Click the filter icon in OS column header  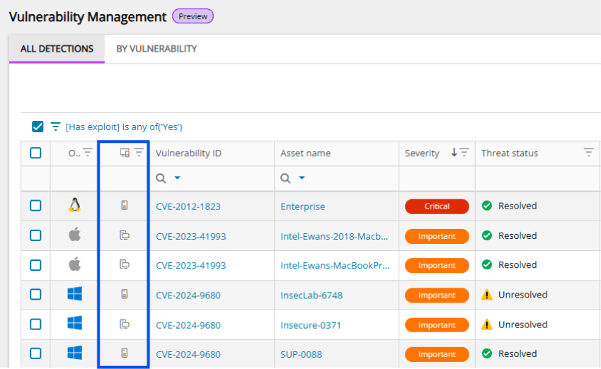tap(87, 152)
